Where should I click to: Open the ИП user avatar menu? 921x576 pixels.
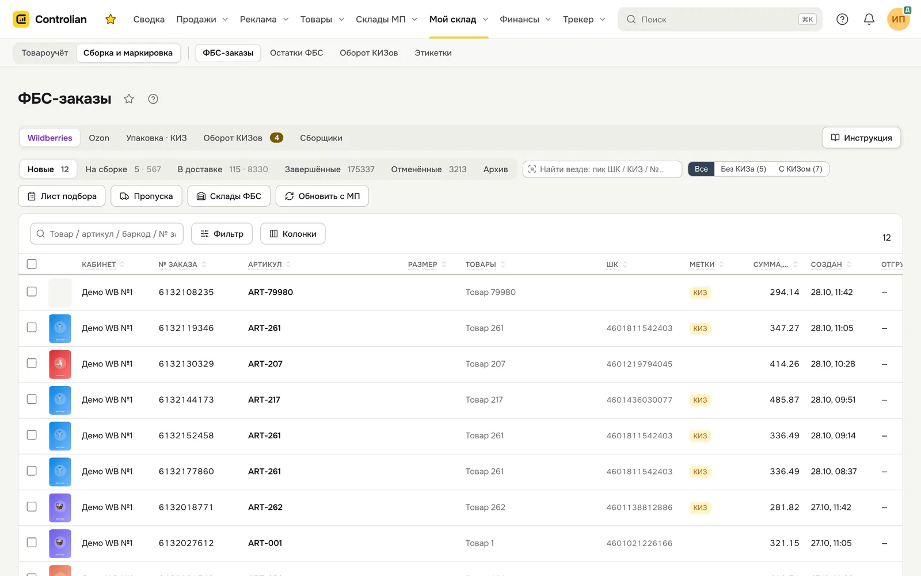click(x=899, y=19)
